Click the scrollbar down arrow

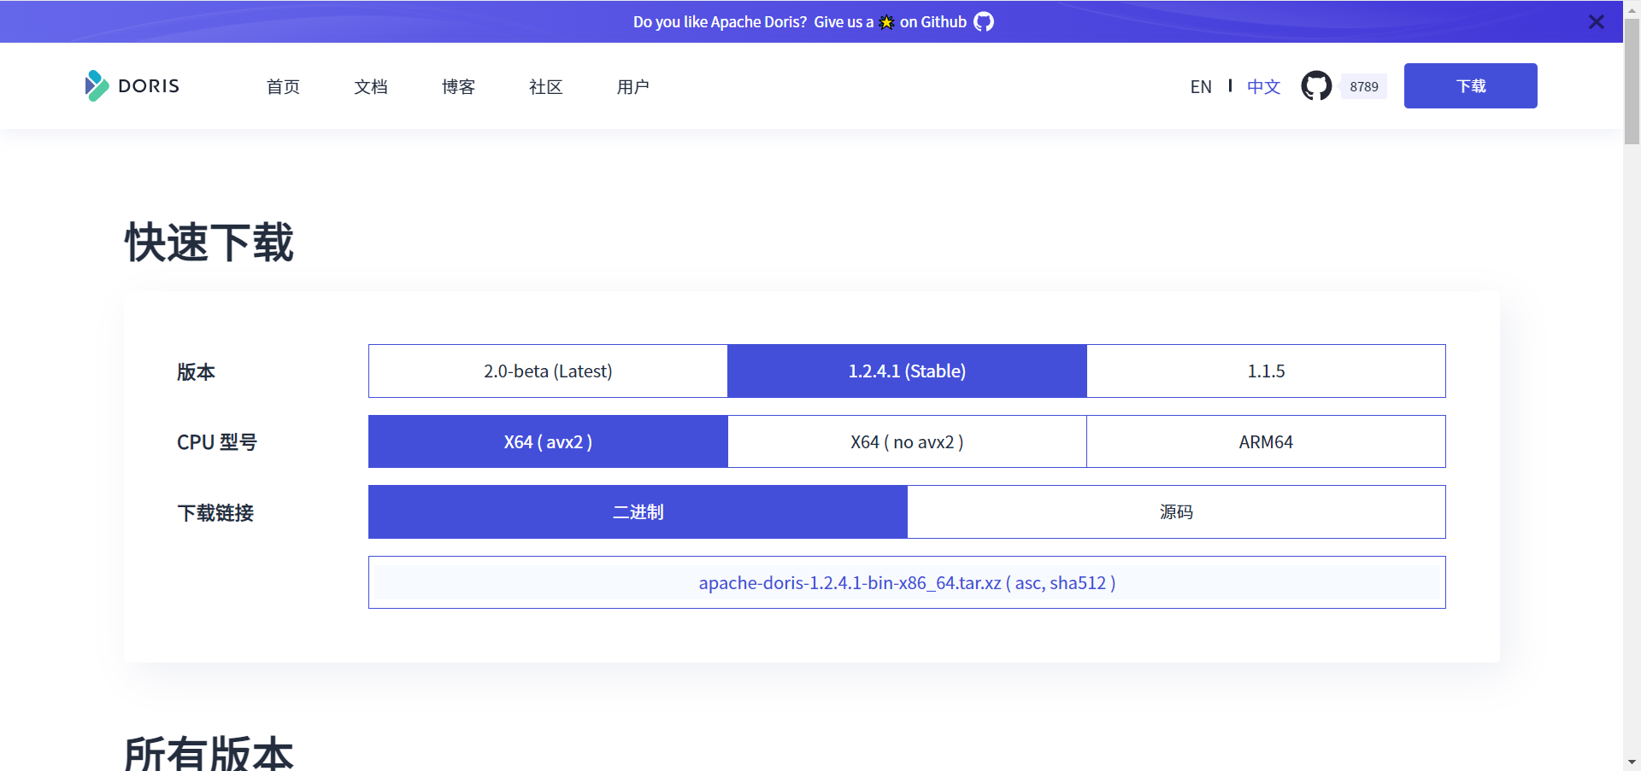point(1632,762)
